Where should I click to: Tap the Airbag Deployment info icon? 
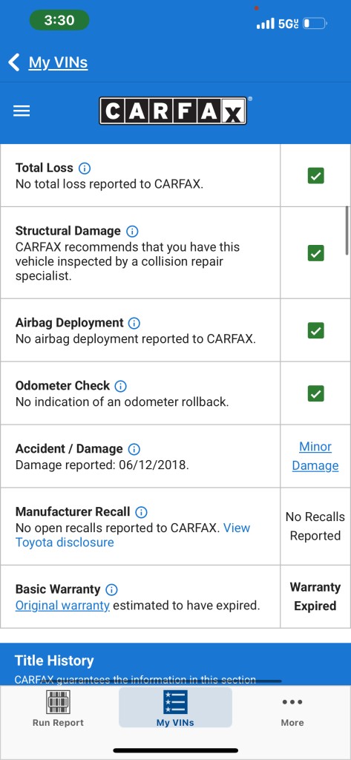tap(134, 324)
